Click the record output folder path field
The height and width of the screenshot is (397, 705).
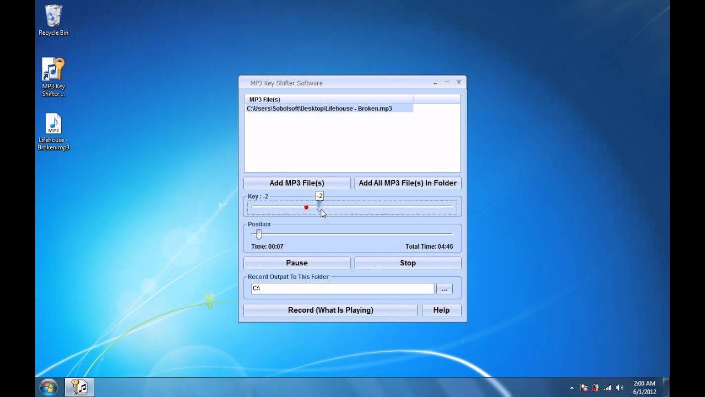(x=343, y=288)
